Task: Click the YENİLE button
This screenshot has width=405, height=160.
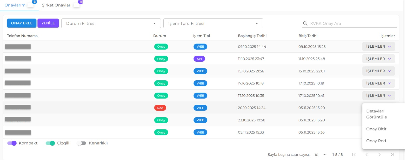Action: pyautogui.click(x=48, y=23)
